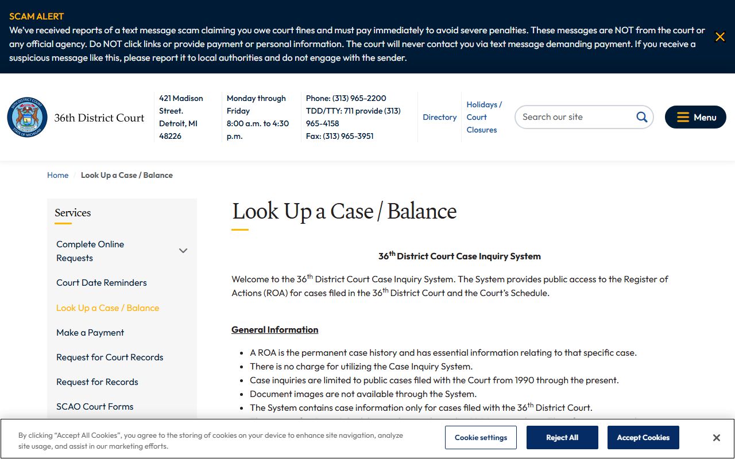Viewport: 735px width, 459px height.
Task: Open SCAO Court Forms
Action: [x=95, y=407]
